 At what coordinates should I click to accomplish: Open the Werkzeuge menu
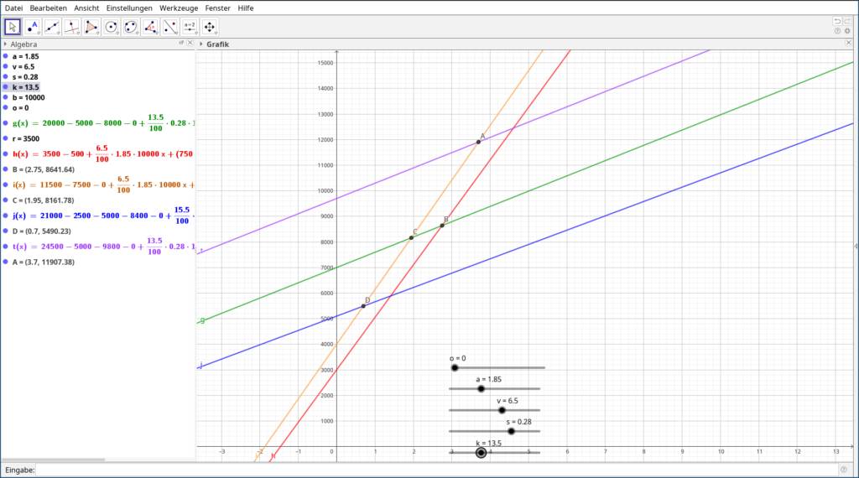coord(179,8)
